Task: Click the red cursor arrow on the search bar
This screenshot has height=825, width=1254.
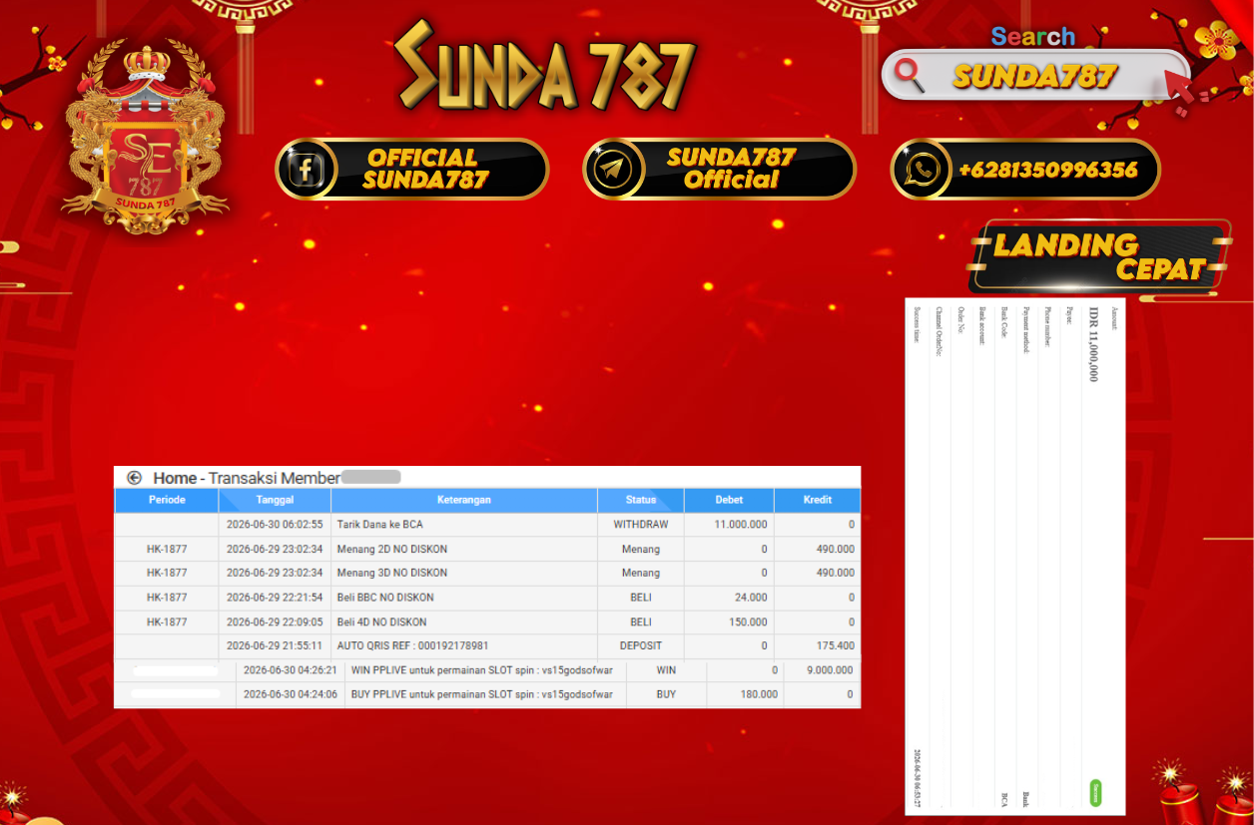Action: pos(1179,89)
